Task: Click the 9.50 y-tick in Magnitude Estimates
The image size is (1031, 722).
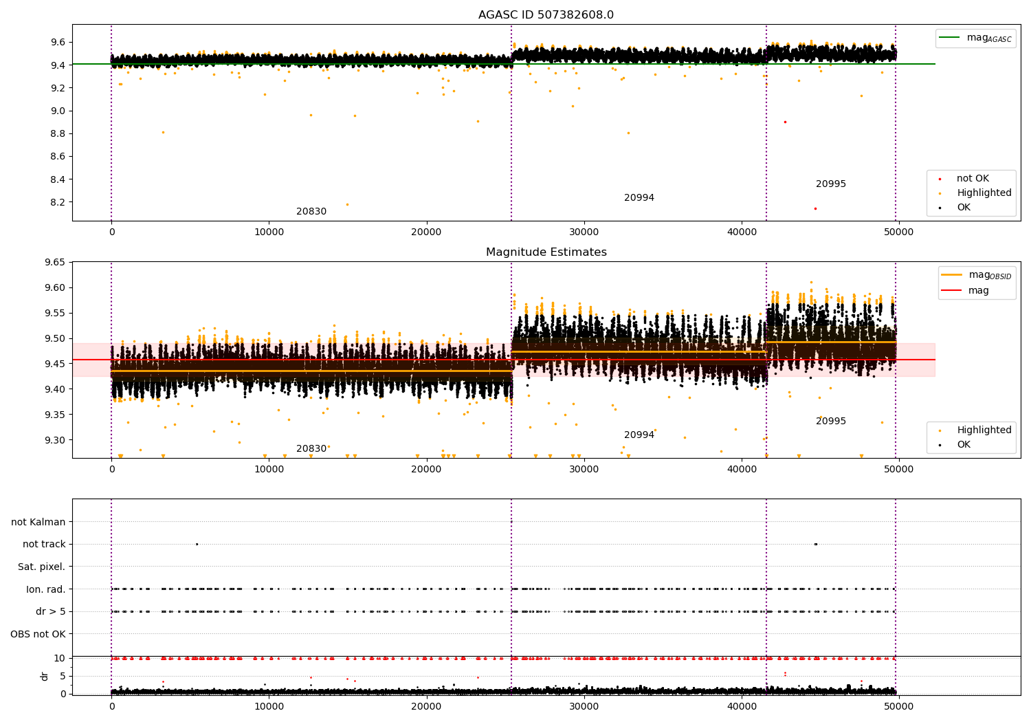Action: tap(54, 339)
